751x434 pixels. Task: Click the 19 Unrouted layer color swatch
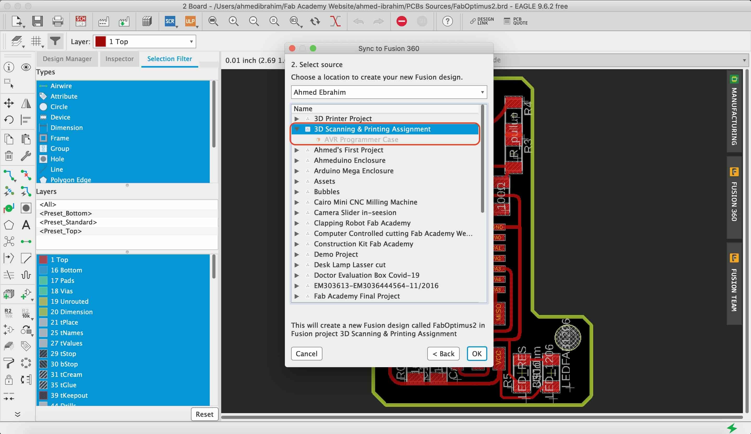pos(43,301)
